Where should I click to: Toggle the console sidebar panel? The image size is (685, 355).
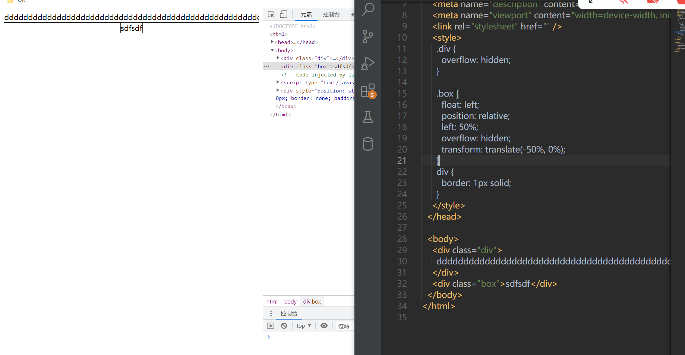271,326
